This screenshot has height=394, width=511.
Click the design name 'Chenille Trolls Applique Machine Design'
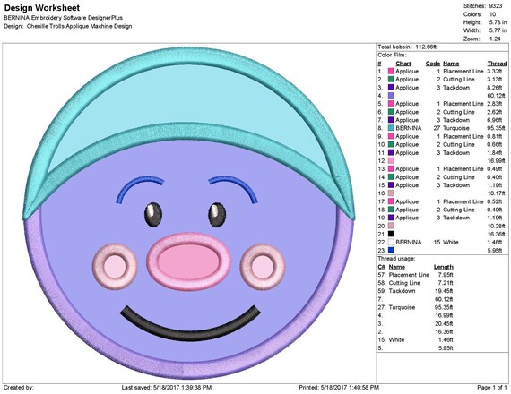[x=79, y=26]
